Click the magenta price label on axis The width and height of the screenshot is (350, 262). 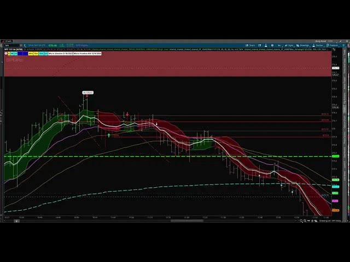[x=335, y=201]
